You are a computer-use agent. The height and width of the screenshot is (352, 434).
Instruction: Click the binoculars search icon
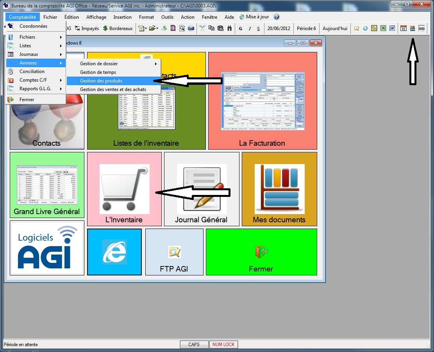pyautogui.click(x=229, y=28)
